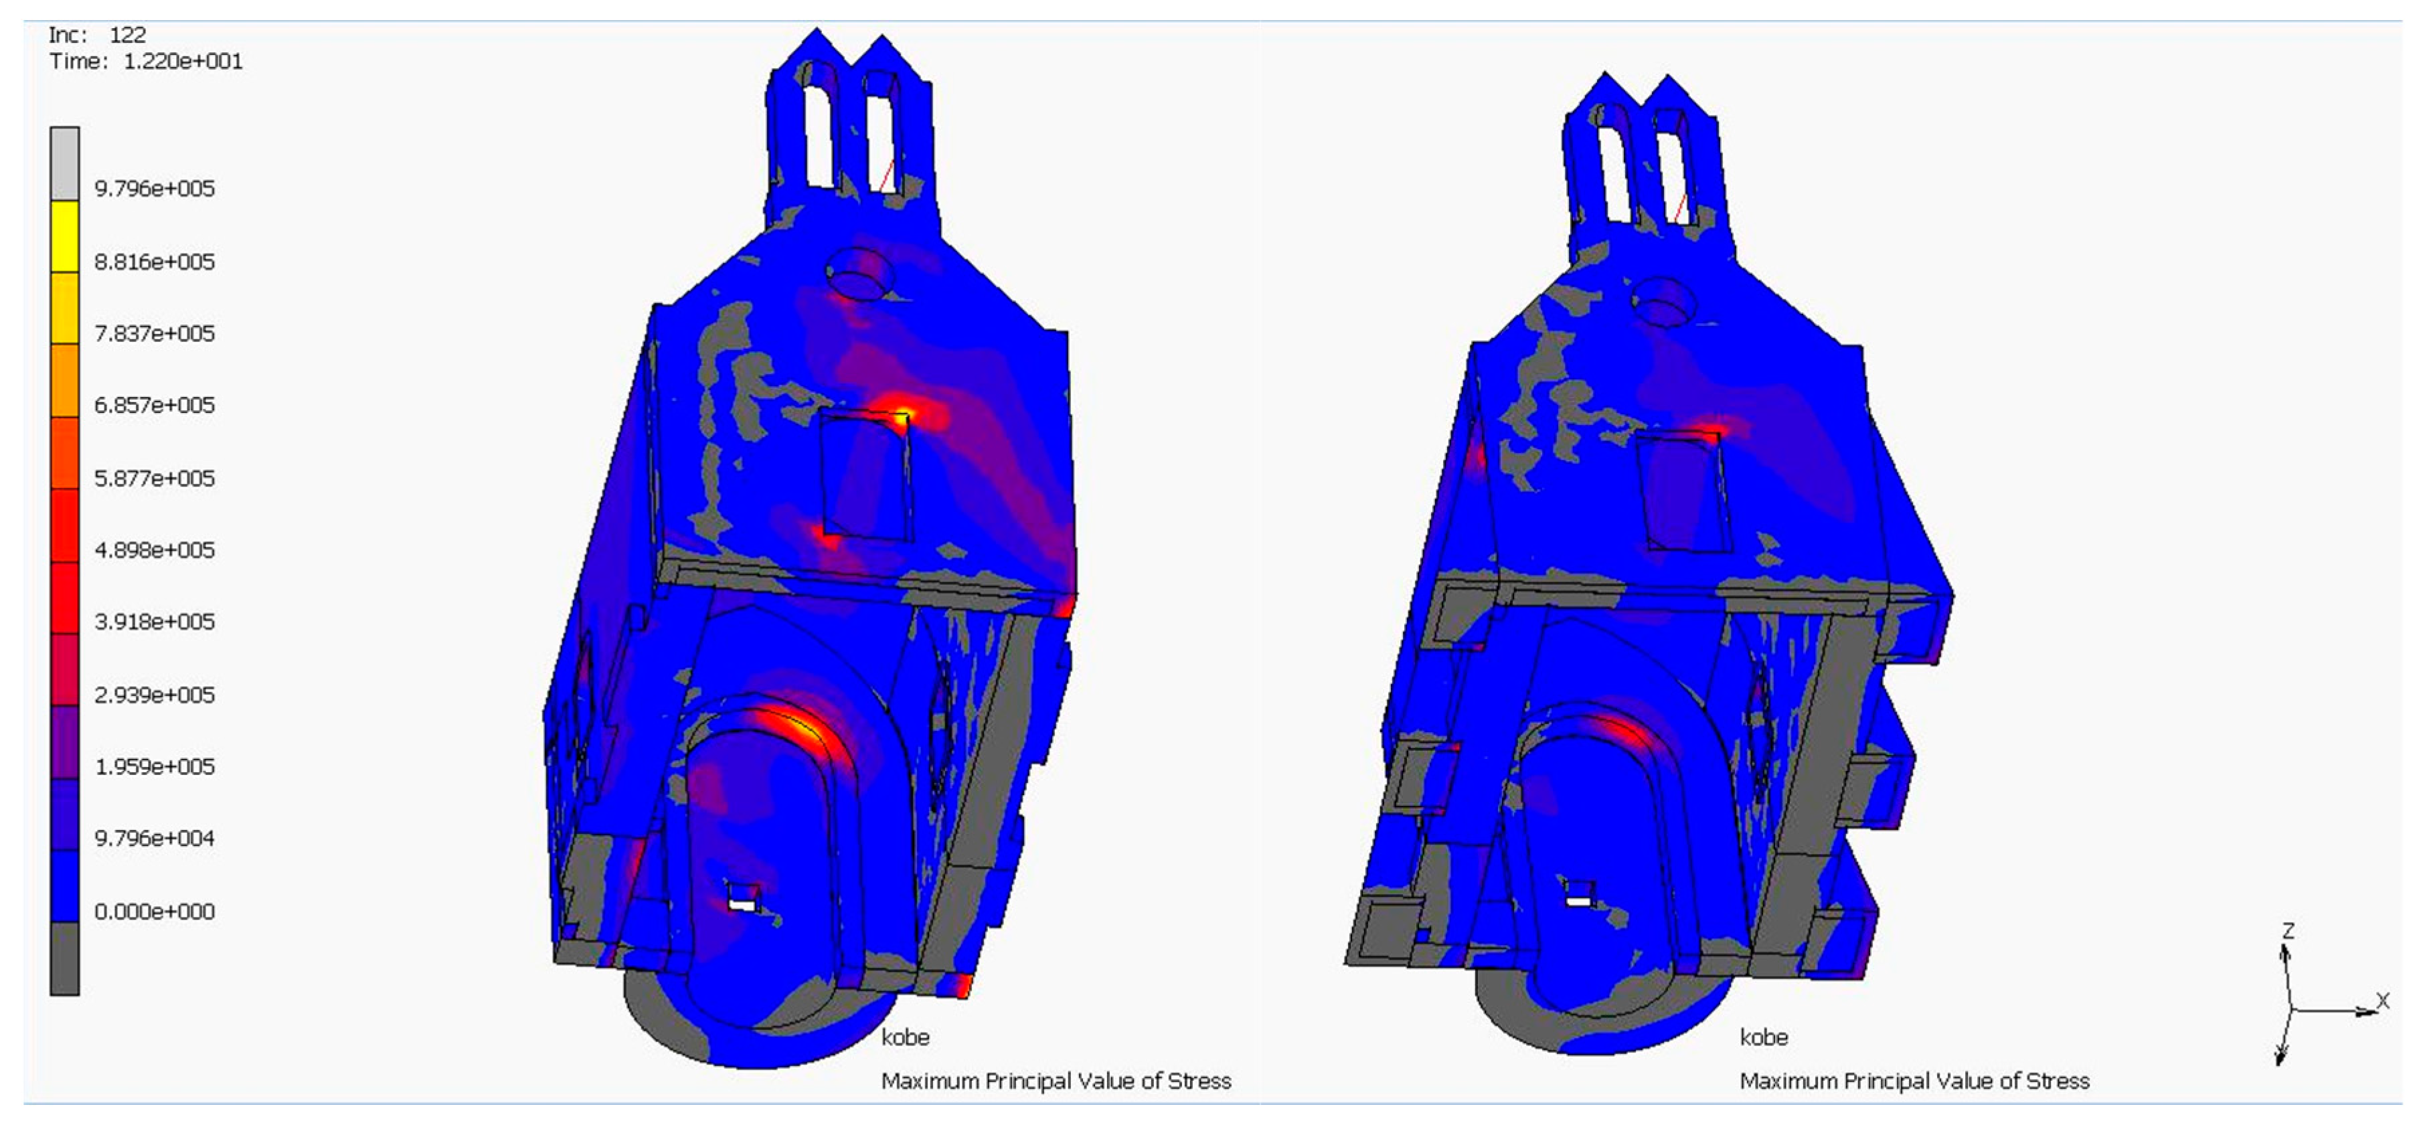Click the orange legend color band
Screen dimensions: 2423x1121
(x=64, y=381)
